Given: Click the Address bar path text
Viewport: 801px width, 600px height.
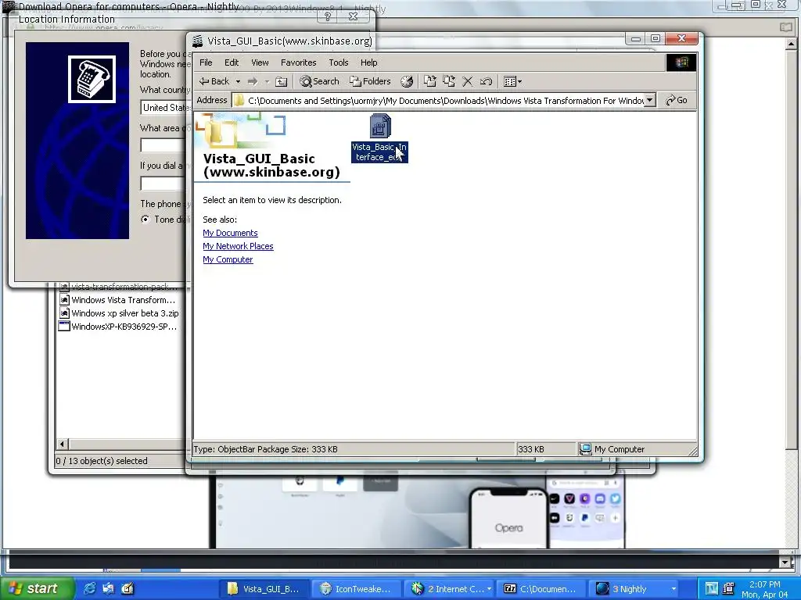Looking at the screenshot, I should (x=445, y=101).
